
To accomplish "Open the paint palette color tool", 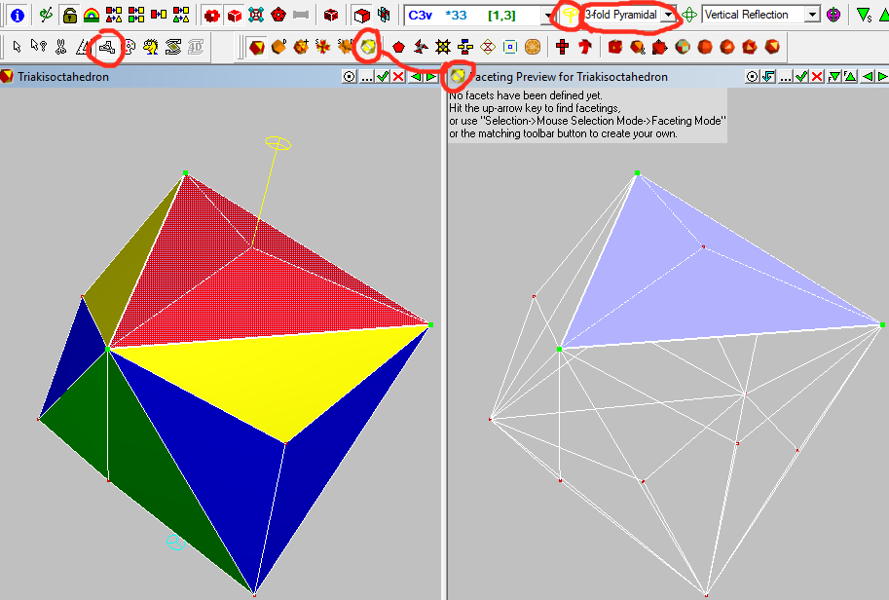I will 130,47.
